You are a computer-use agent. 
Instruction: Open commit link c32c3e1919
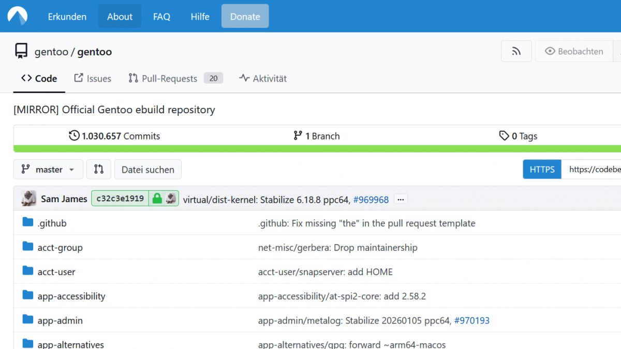pos(120,199)
